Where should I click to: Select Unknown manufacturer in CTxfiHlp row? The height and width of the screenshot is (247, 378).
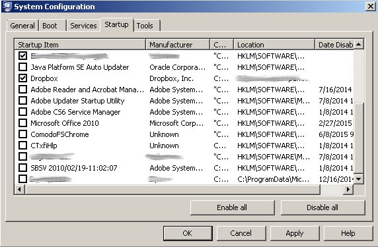tap(164, 146)
